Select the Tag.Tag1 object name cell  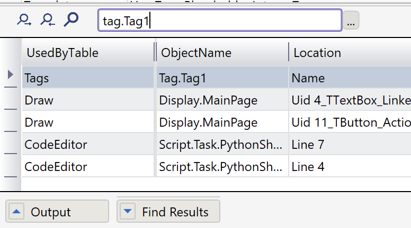(221, 78)
